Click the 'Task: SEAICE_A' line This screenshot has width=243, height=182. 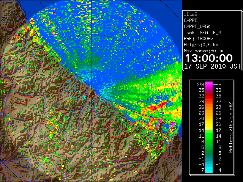point(202,33)
